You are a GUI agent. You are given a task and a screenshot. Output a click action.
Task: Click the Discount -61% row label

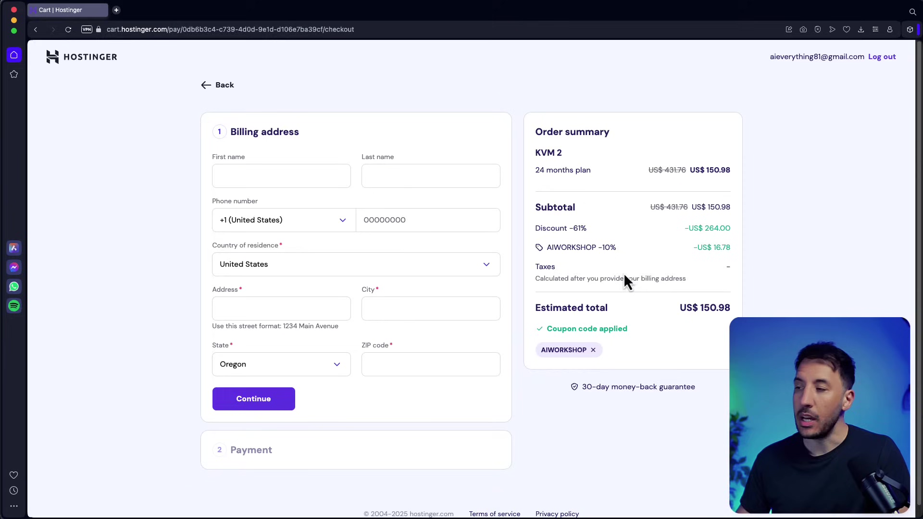561,228
